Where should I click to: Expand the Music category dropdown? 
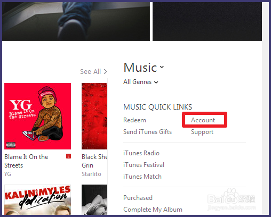pos(162,67)
